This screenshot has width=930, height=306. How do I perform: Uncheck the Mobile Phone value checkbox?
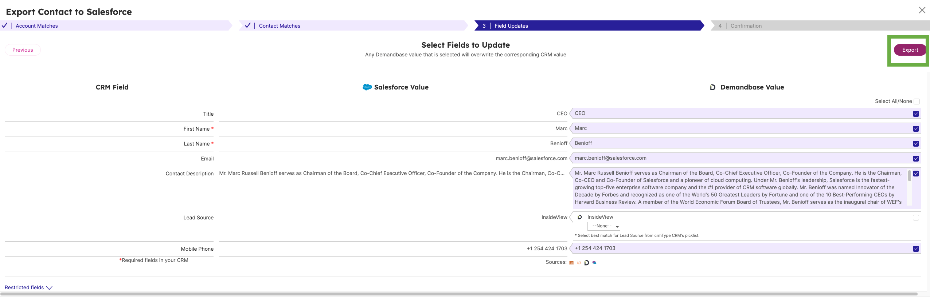(x=916, y=249)
